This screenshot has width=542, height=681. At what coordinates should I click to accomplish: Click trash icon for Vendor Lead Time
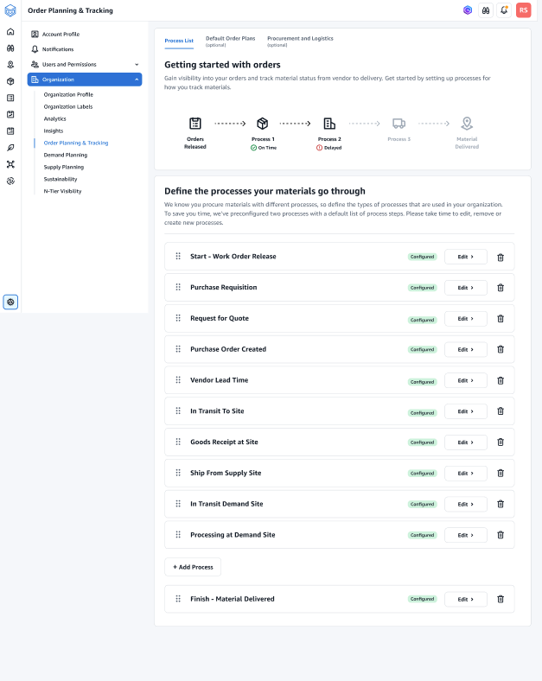[501, 380]
